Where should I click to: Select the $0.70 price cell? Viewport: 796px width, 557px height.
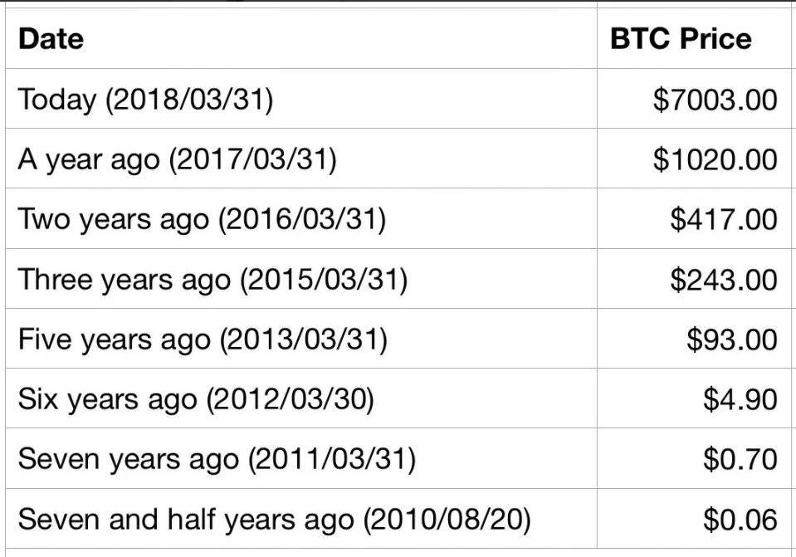pos(694,458)
